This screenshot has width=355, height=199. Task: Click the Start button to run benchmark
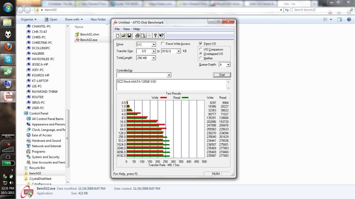(222, 75)
